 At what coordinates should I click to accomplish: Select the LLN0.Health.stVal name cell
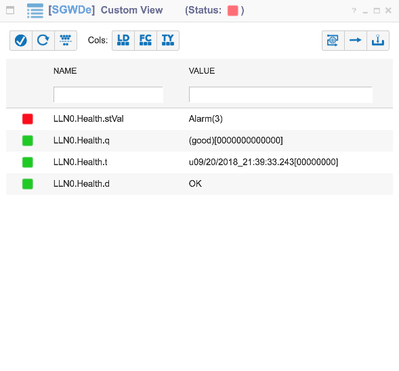click(x=89, y=118)
